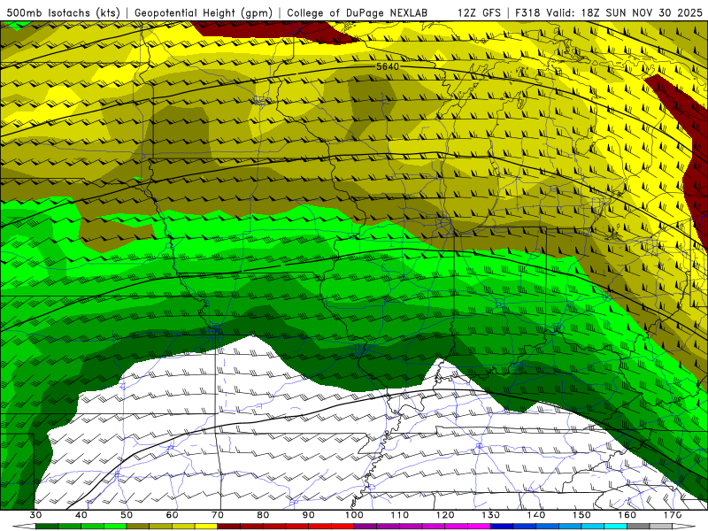The height and width of the screenshot is (531, 708).
Task: Click the 170 value on the color scale
Action: tap(673, 515)
